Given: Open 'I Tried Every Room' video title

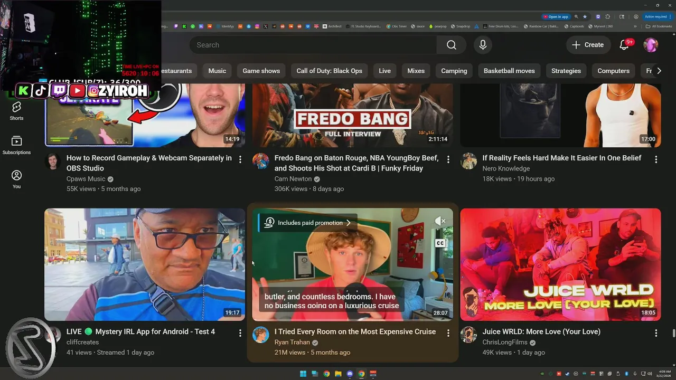Looking at the screenshot, I should pyautogui.click(x=355, y=331).
